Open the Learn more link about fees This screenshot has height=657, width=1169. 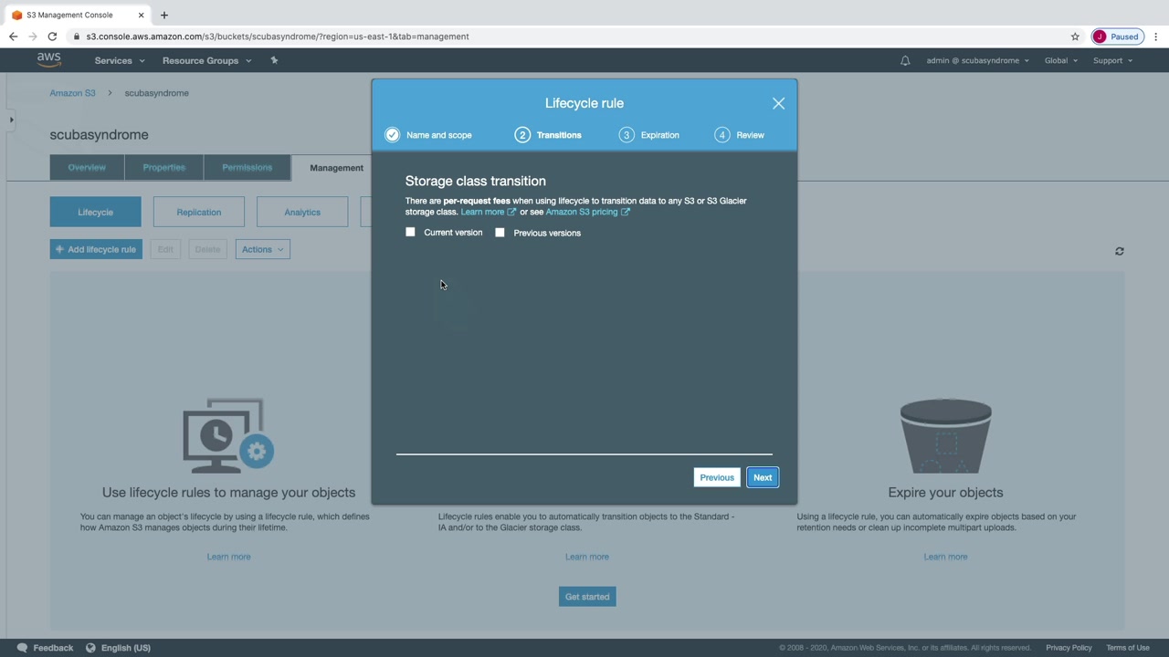pyautogui.click(x=488, y=212)
